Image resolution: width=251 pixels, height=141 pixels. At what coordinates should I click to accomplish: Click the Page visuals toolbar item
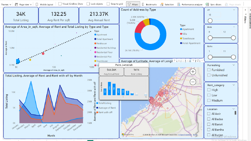click(x=233, y=4)
